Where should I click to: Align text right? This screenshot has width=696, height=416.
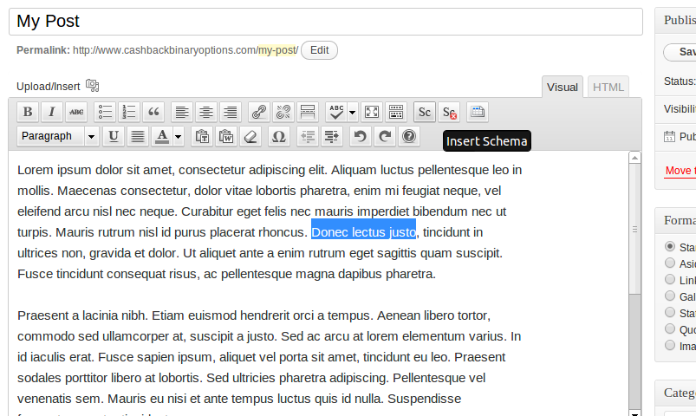[x=231, y=112]
